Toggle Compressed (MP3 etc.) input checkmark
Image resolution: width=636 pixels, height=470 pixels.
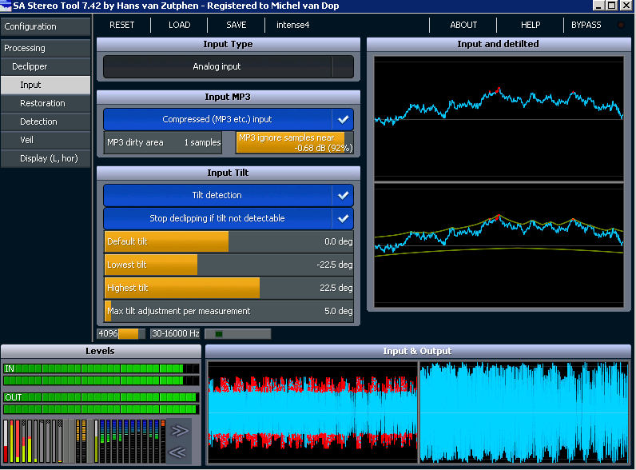343,119
